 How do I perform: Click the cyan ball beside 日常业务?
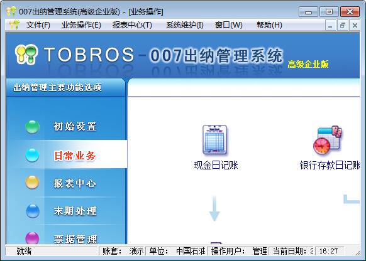pos(32,155)
